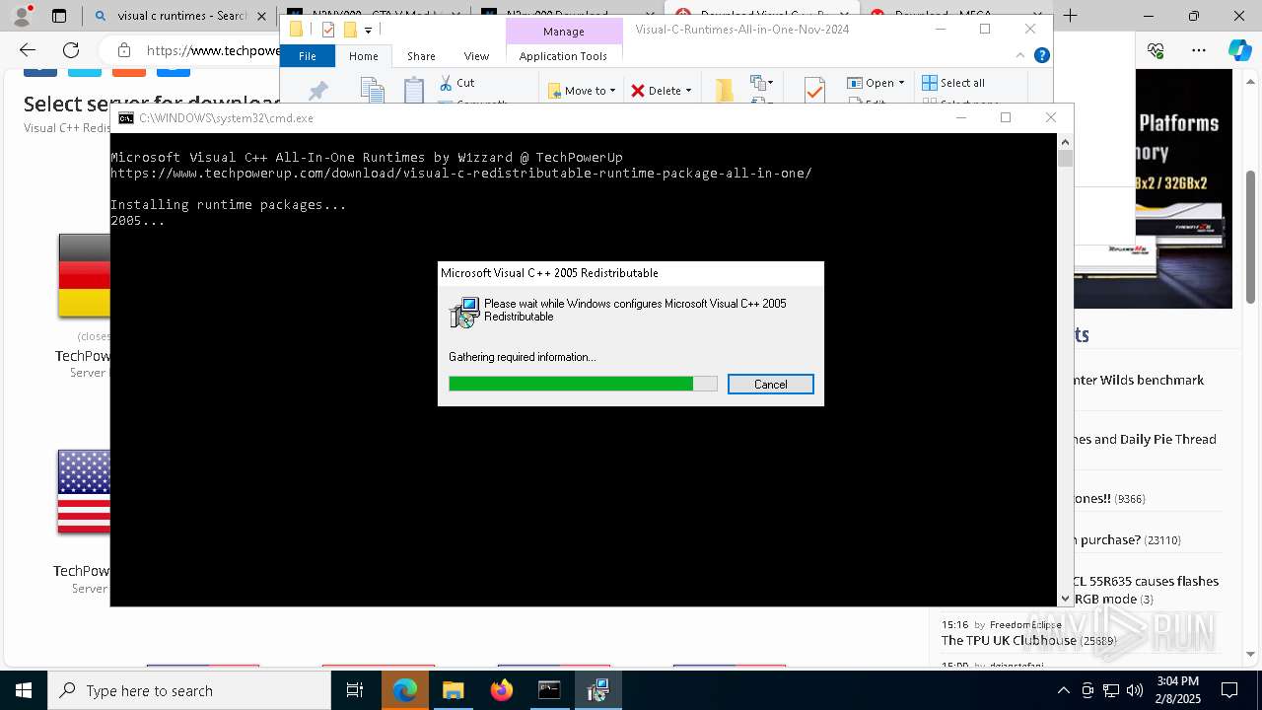Click the Paste icon in ribbon
The height and width of the screenshot is (710, 1262).
click(414, 90)
